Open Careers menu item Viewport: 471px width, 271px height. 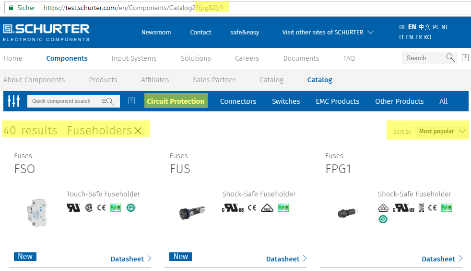pos(247,58)
